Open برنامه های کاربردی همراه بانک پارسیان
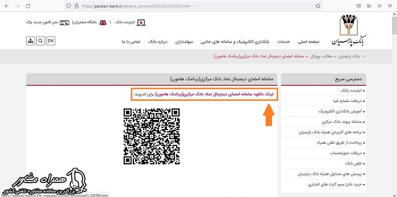 pos(331,132)
